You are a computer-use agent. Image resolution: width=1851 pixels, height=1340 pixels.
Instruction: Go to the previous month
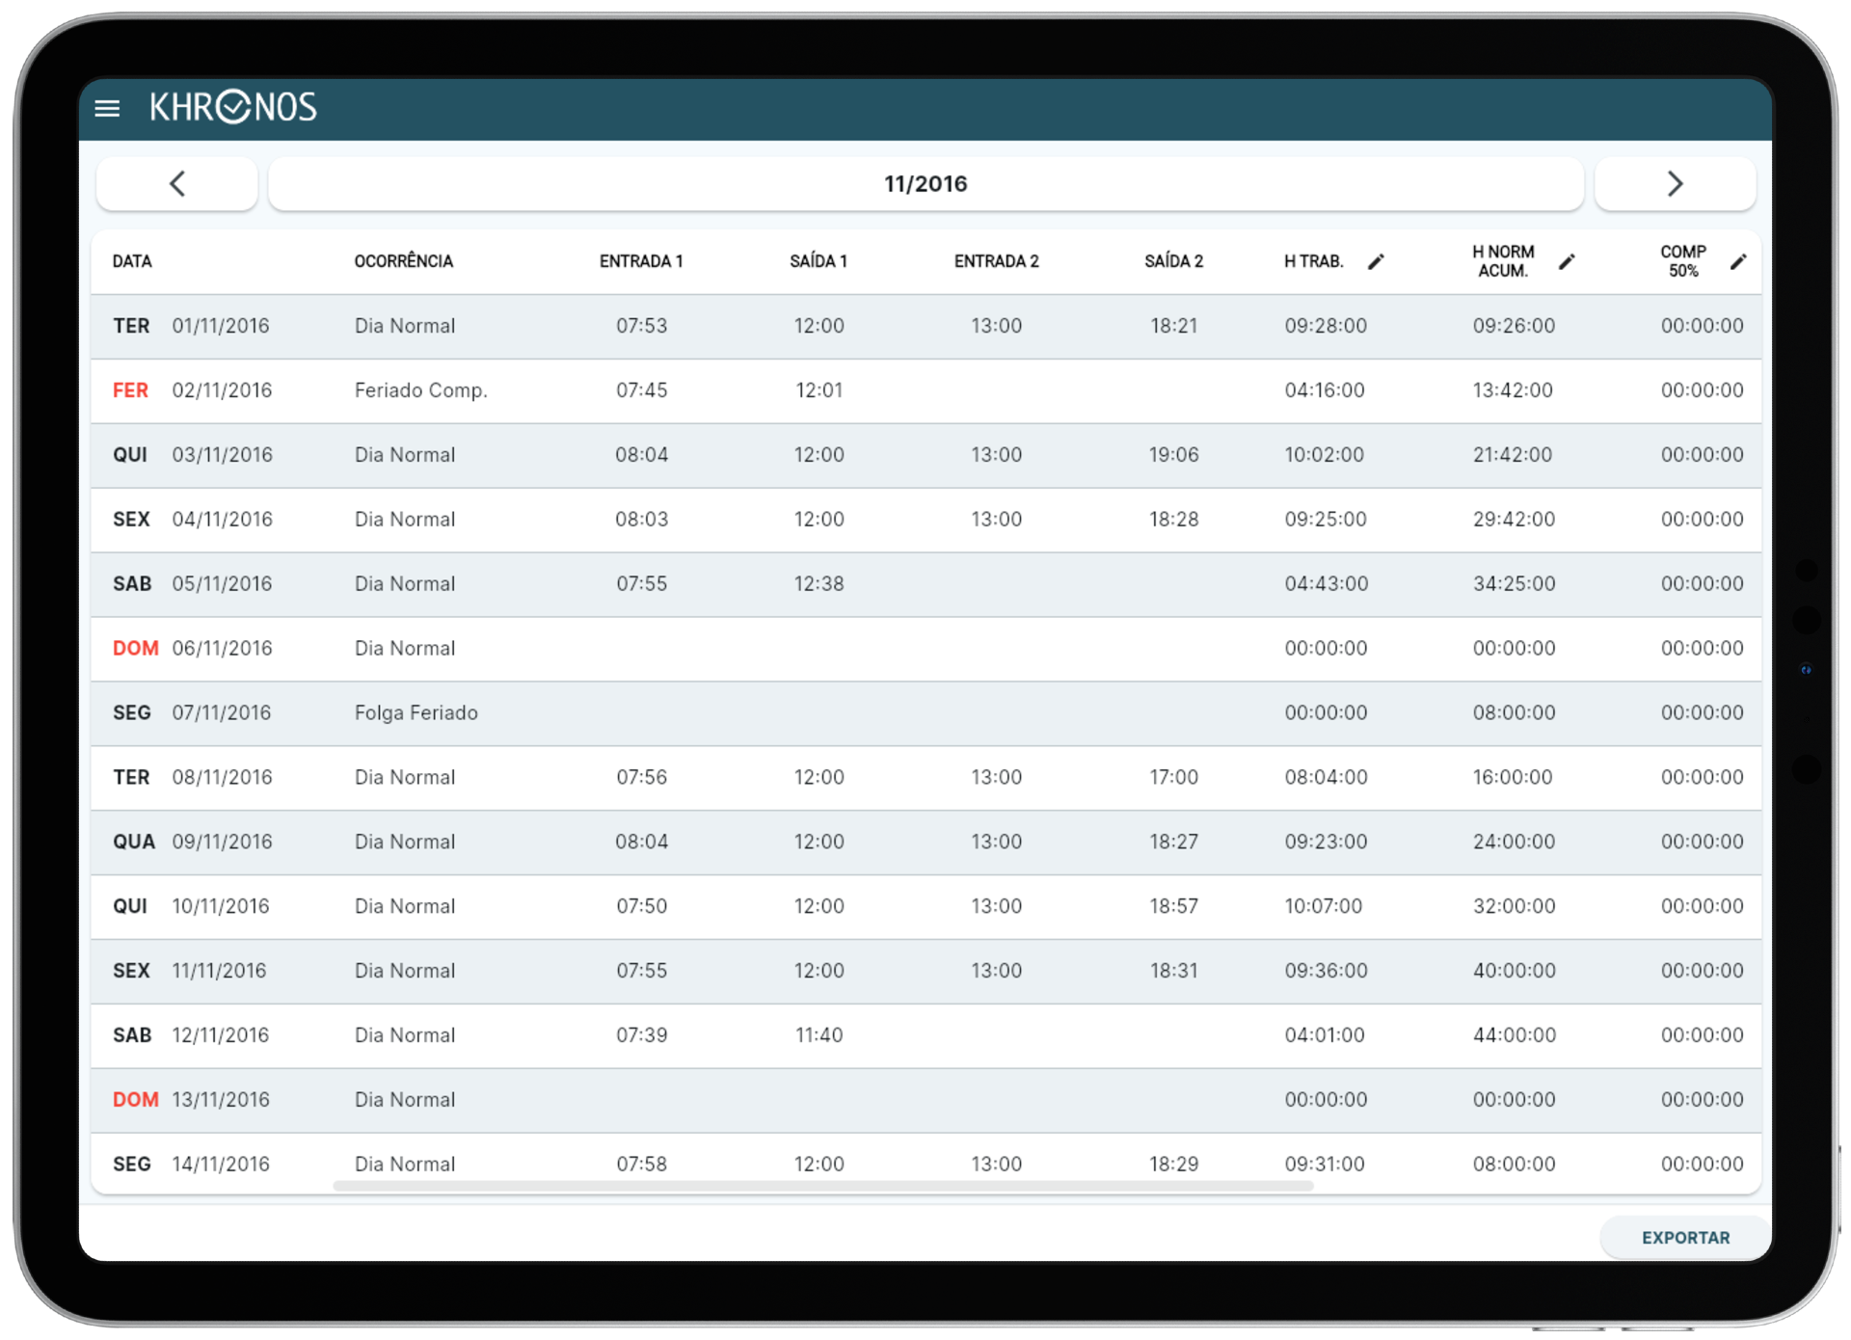point(175,183)
